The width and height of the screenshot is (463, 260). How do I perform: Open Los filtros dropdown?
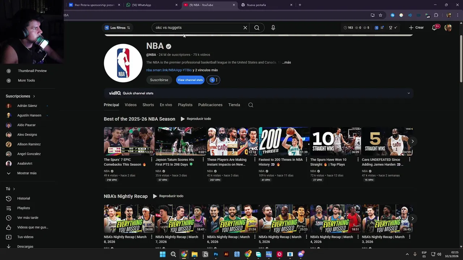(118, 28)
